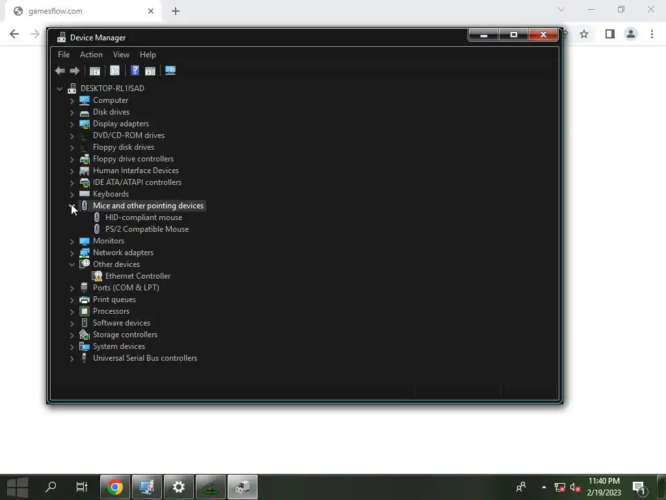Select IDE ATA/ATAPI controllers label

(x=137, y=182)
